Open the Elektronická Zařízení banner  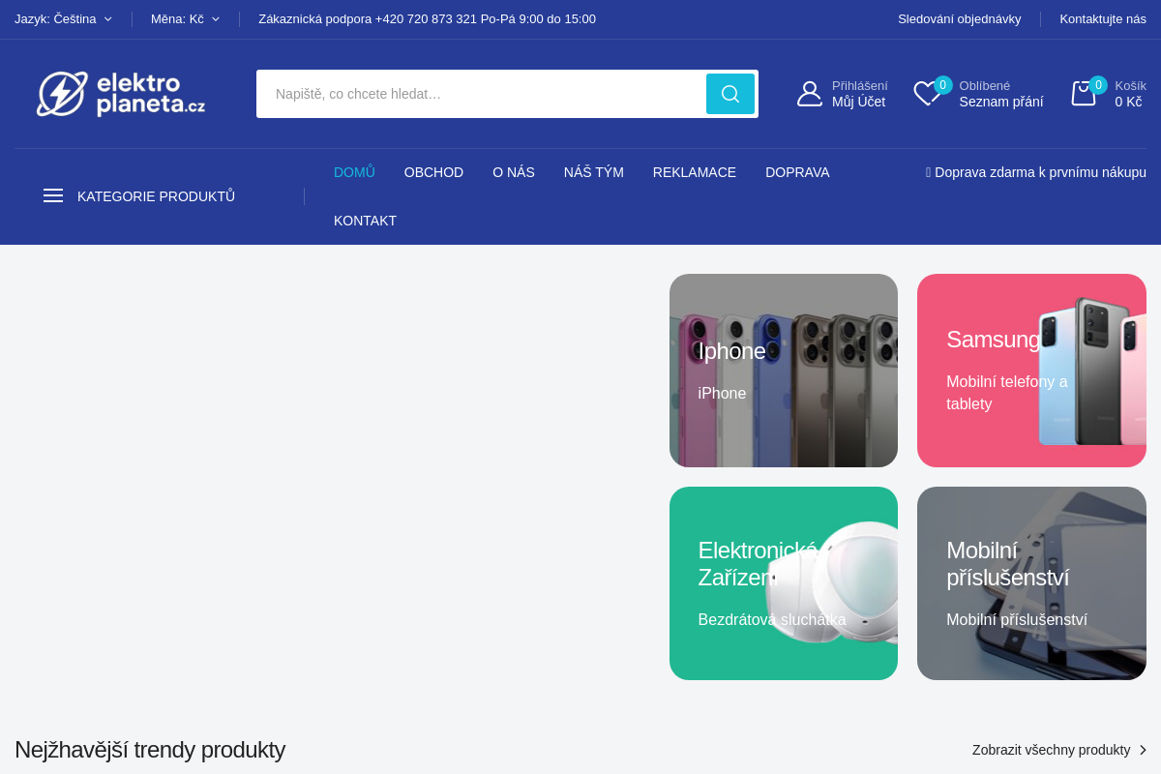(784, 583)
